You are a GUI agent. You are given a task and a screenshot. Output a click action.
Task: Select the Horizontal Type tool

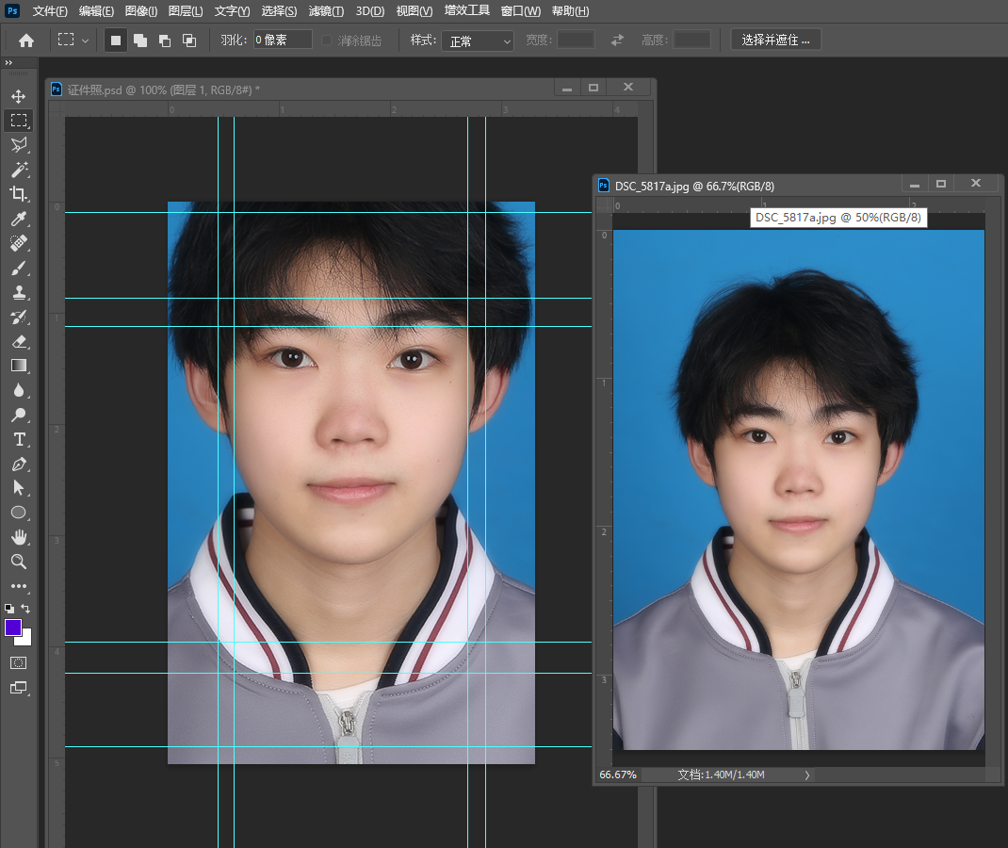[x=19, y=439]
